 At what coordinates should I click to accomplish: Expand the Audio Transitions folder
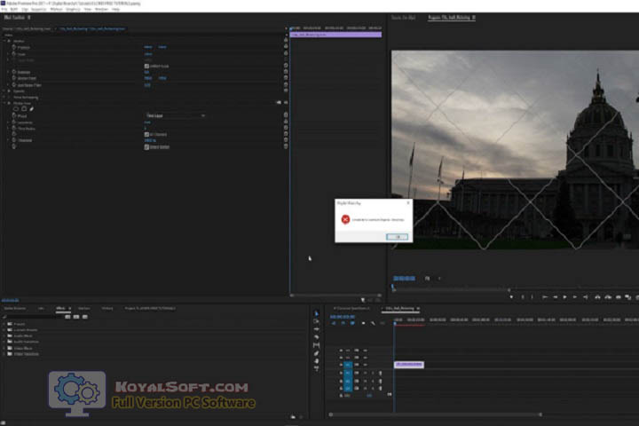click(x=4, y=342)
